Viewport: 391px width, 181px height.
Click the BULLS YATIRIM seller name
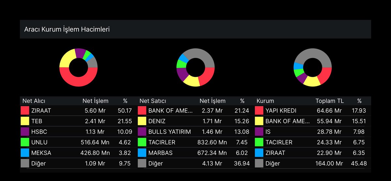[x=169, y=132]
